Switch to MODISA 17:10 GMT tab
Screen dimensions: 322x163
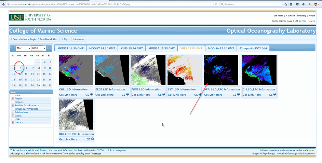[x=220, y=48]
